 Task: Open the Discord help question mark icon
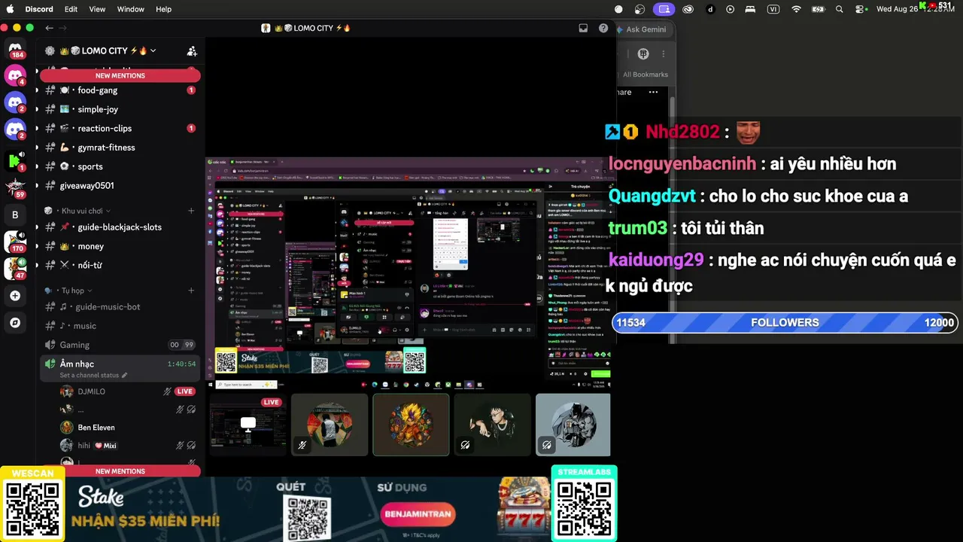603,28
